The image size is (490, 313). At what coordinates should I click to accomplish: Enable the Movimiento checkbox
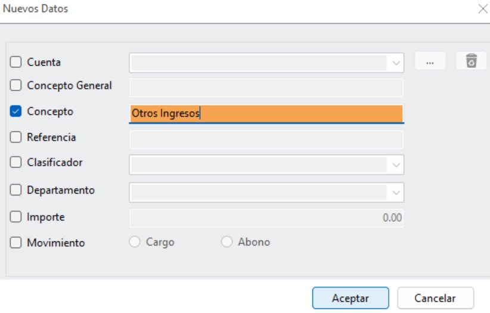(x=15, y=243)
